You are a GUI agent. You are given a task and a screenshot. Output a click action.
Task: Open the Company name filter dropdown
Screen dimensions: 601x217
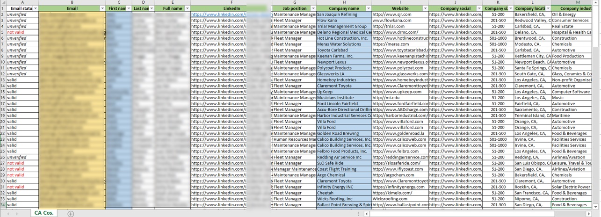(x=368, y=8)
